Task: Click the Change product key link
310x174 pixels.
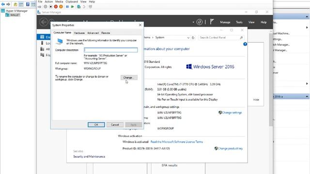Action: click(230, 148)
